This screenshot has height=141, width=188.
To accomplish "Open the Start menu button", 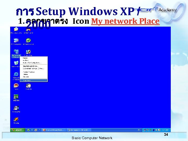I will [17, 130].
